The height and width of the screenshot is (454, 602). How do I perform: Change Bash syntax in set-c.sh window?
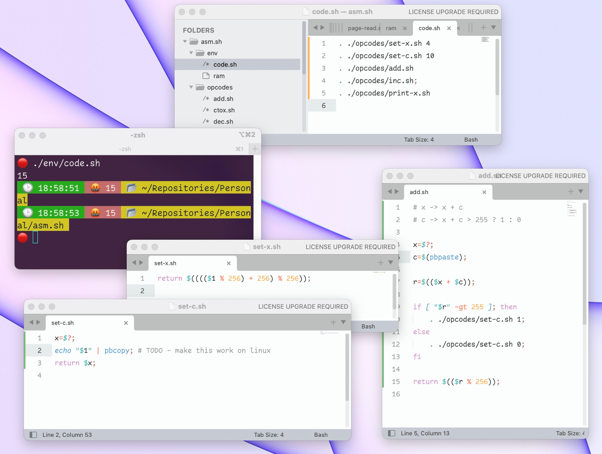(321, 435)
